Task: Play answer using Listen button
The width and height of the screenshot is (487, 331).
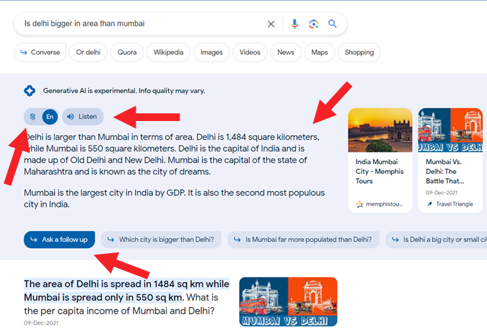Action: click(x=83, y=116)
